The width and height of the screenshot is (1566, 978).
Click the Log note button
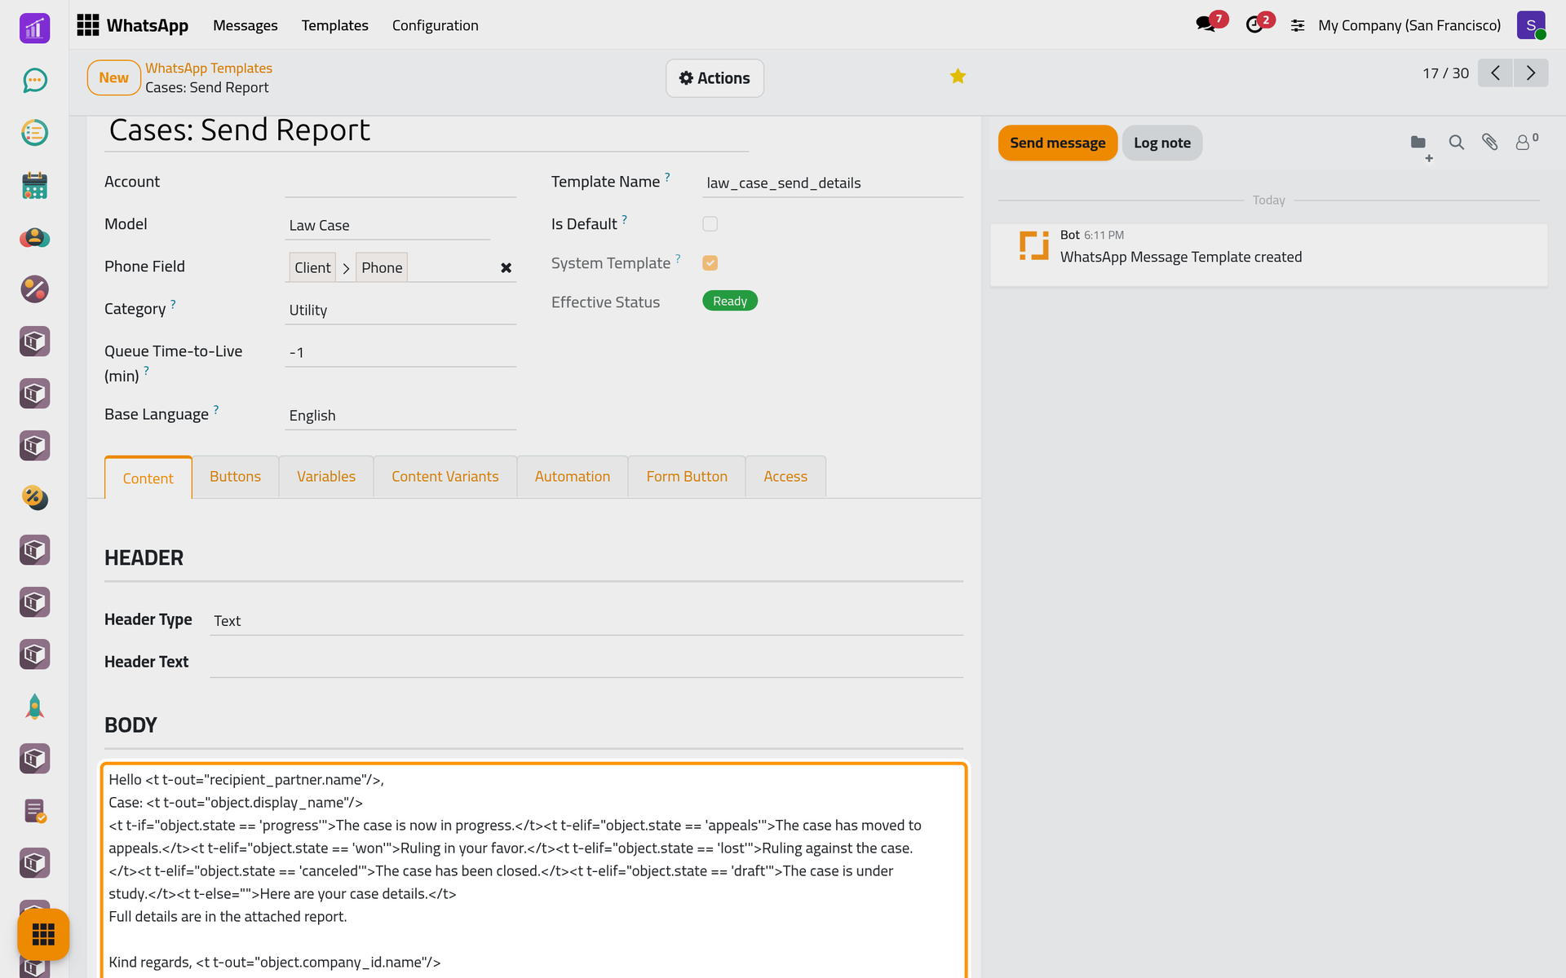pos(1162,143)
